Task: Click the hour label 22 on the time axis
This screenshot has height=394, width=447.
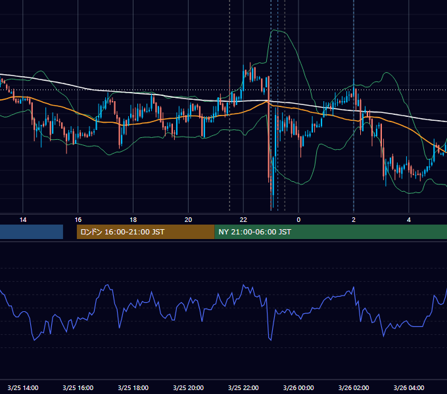Action: pyautogui.click(x=243, y=220)
